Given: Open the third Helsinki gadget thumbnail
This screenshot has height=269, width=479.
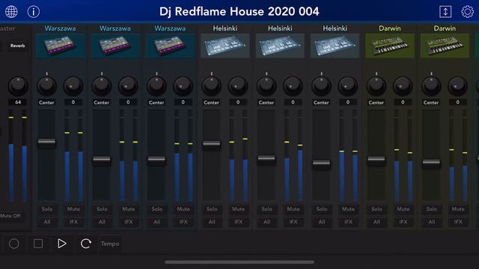Looking at the screenshot, I should coord(335,46).
